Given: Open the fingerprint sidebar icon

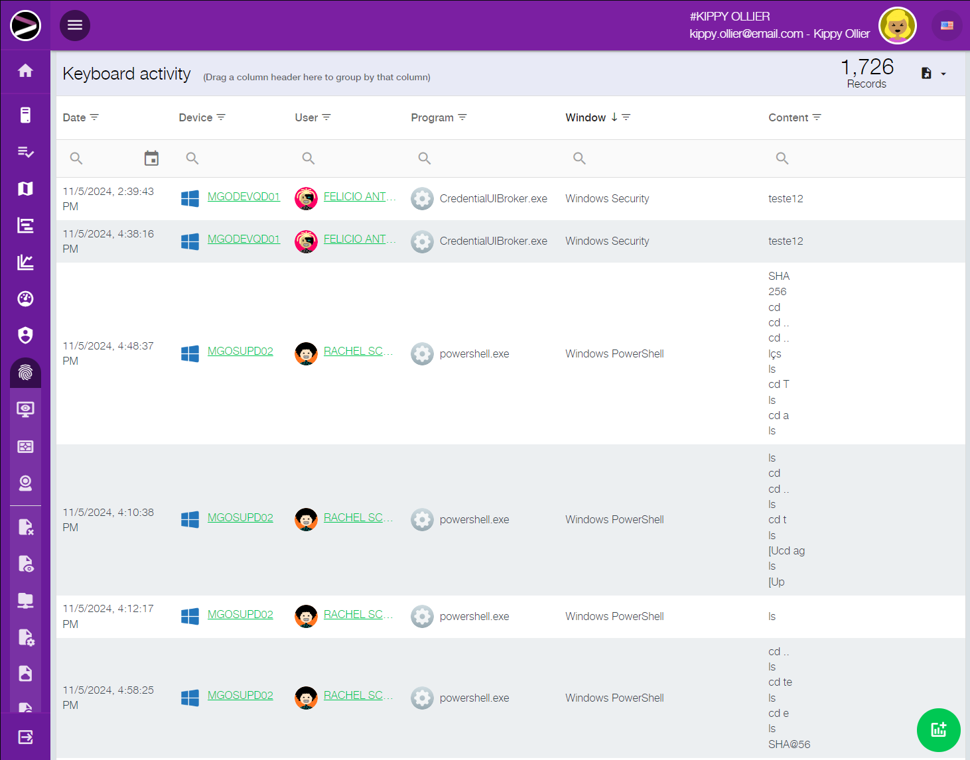Looking at the screenshot, I should [25, 372].
